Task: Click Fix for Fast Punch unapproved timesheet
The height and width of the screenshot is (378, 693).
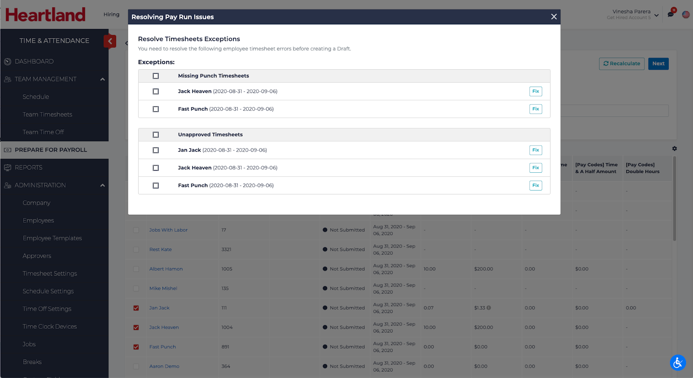Action: pyautogui.click(x=535, y=185)
